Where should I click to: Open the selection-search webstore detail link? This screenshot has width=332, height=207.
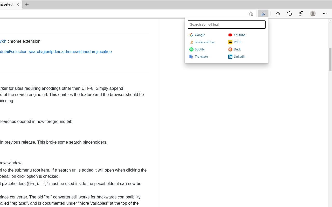tap(56, 51)
